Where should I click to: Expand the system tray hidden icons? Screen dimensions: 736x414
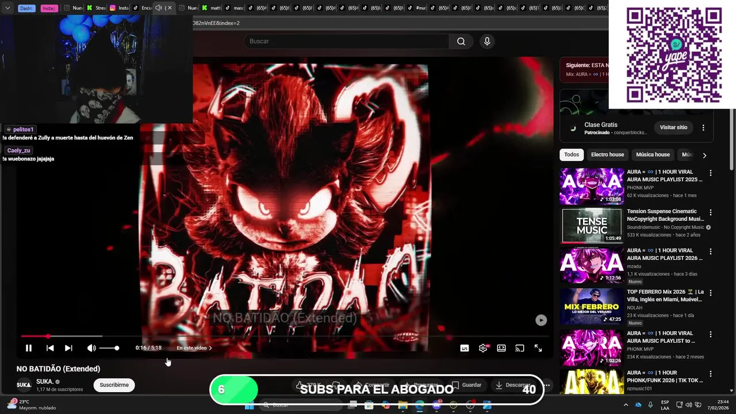626,405
